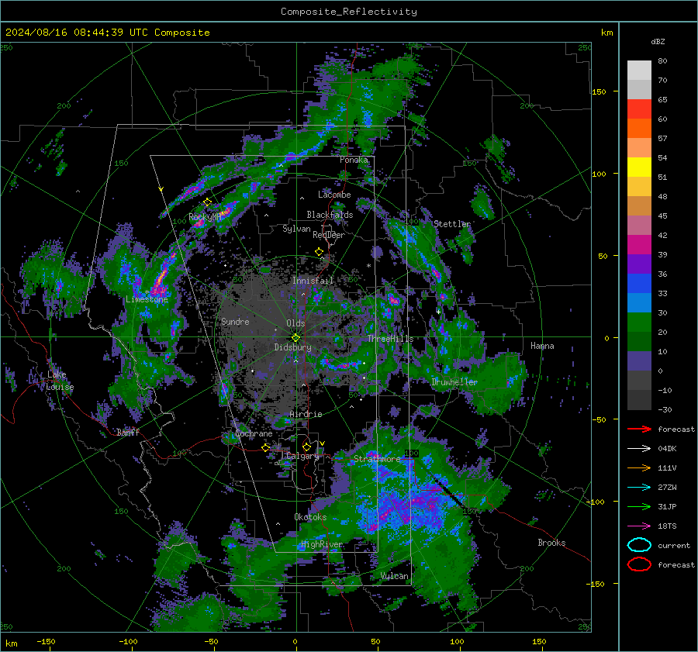Click yellow radar center marker above Didsbury

coord(295,338)
